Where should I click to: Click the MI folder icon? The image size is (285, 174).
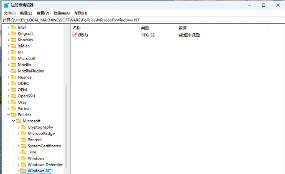point(14,52)
